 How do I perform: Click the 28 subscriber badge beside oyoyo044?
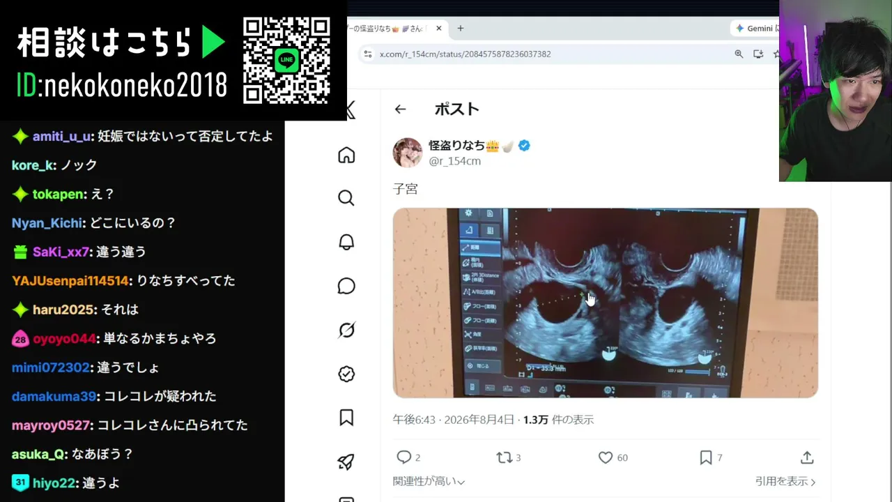coord(20,339)
